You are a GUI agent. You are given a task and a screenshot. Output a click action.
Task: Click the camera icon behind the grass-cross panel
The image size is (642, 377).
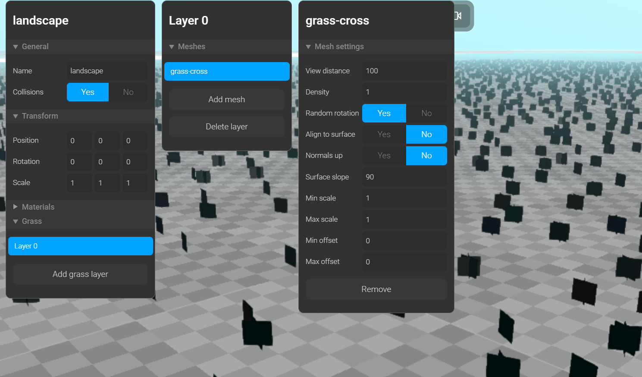click(x=459, y=16)
